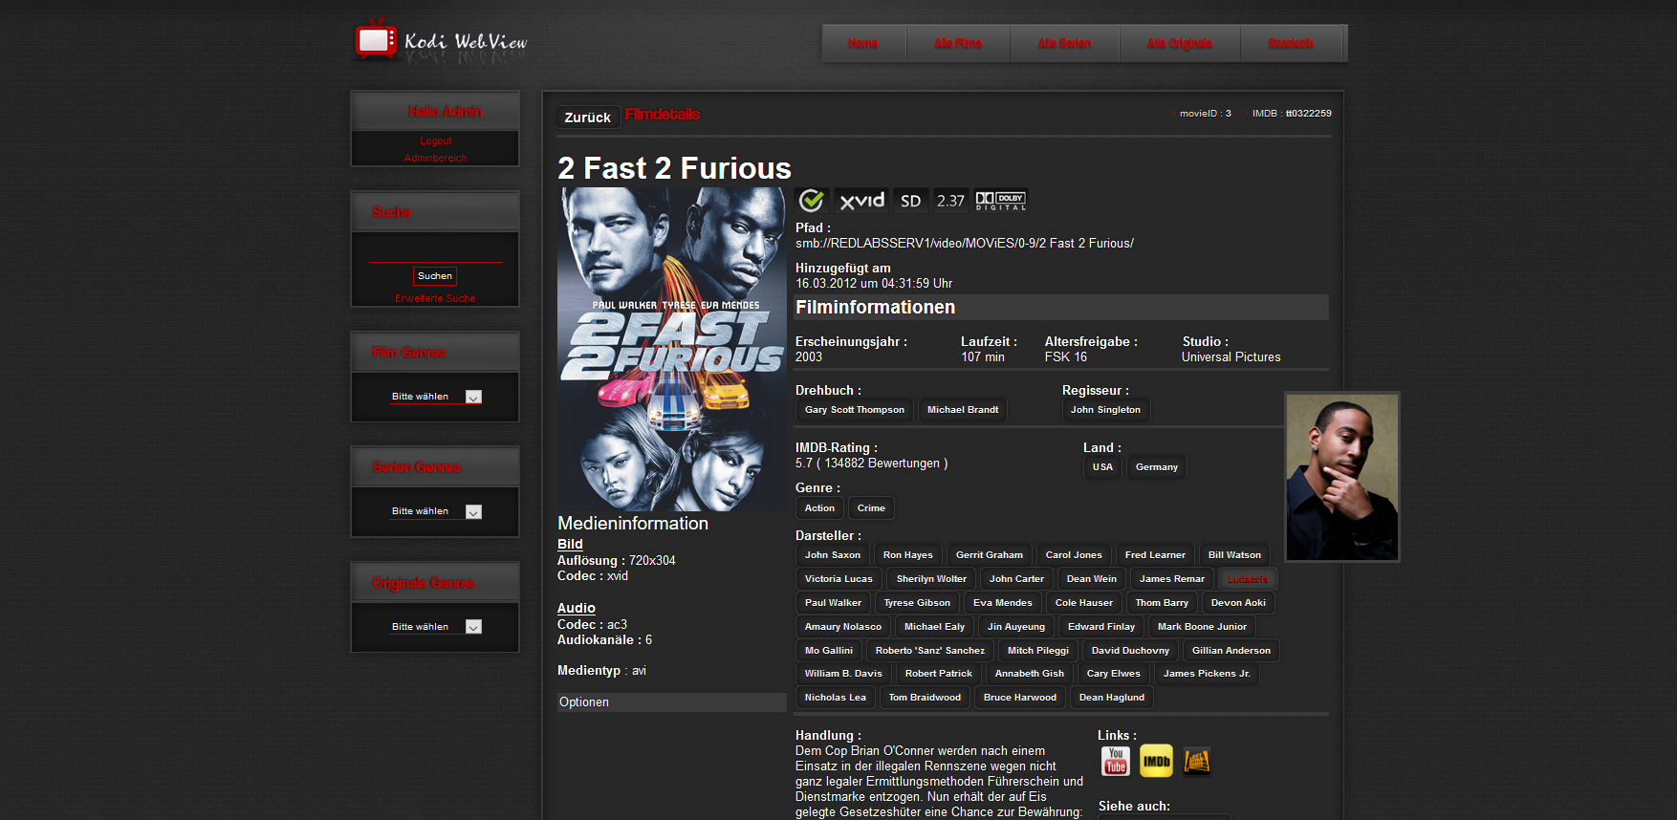1677x820 pixels.
Task: Click the Filmdetails heading text
Action: pos(663,115)
